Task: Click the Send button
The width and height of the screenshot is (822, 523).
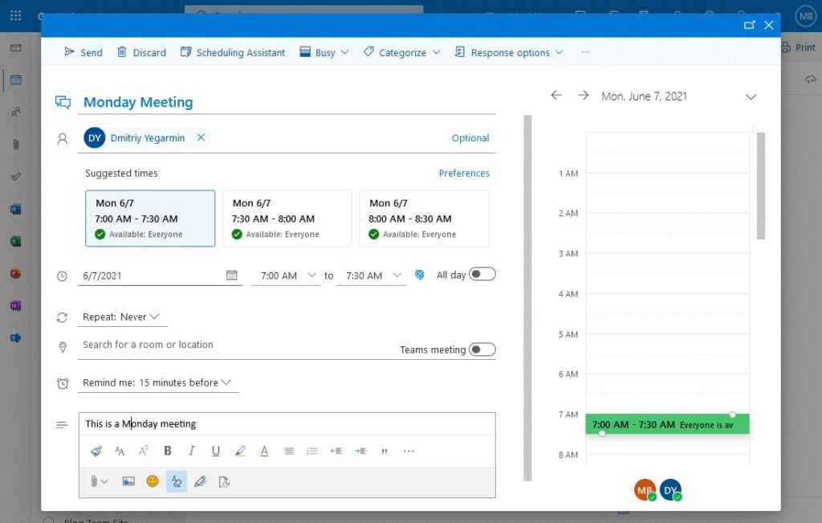Action: click(83, 52)
